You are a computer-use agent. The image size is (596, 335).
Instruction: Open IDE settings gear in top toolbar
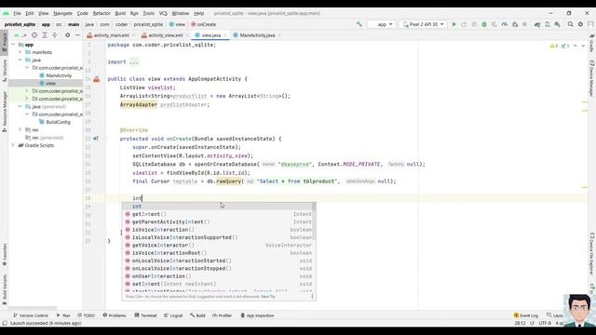point(580,24)
